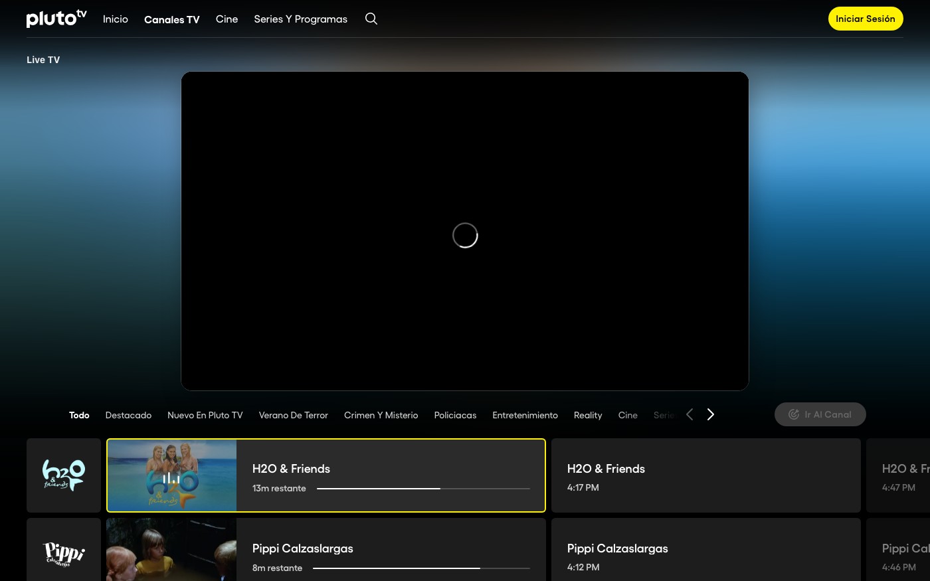
Task: Select the Cine category tab in guide
Action: click(628, 415)
